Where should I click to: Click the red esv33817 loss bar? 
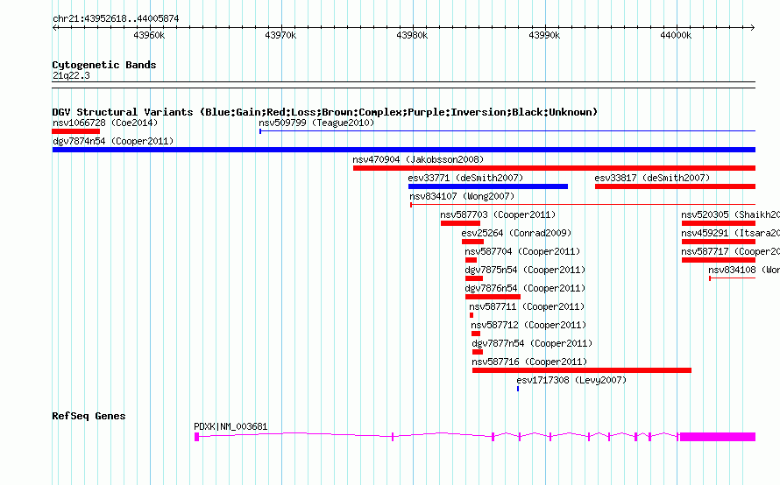click(x=675, y=186)
